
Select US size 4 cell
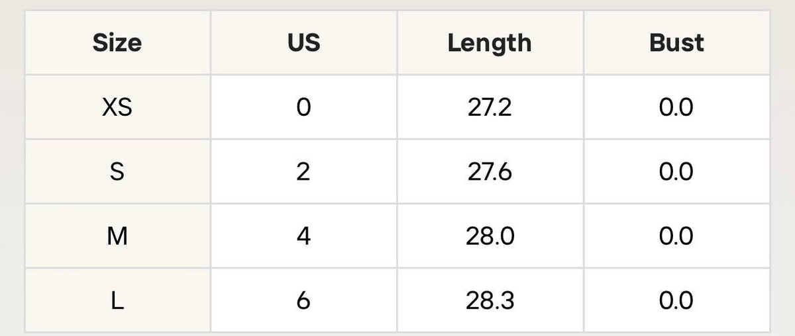pos(303,236)
